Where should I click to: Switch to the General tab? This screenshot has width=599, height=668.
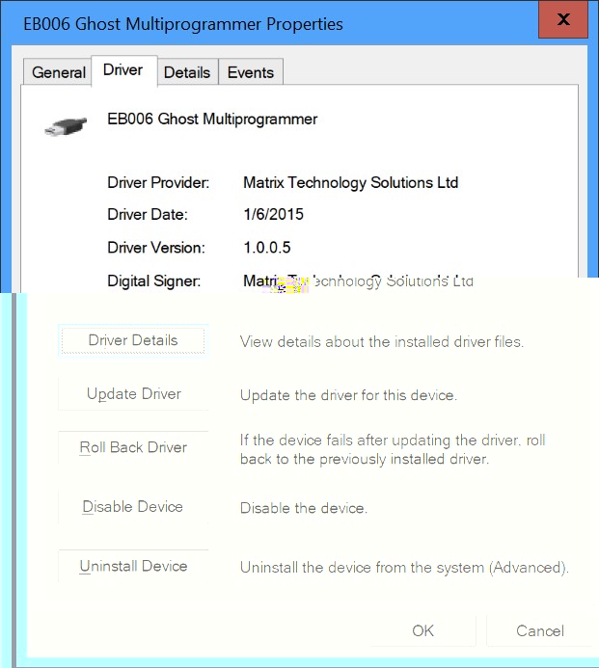(58, 72)
